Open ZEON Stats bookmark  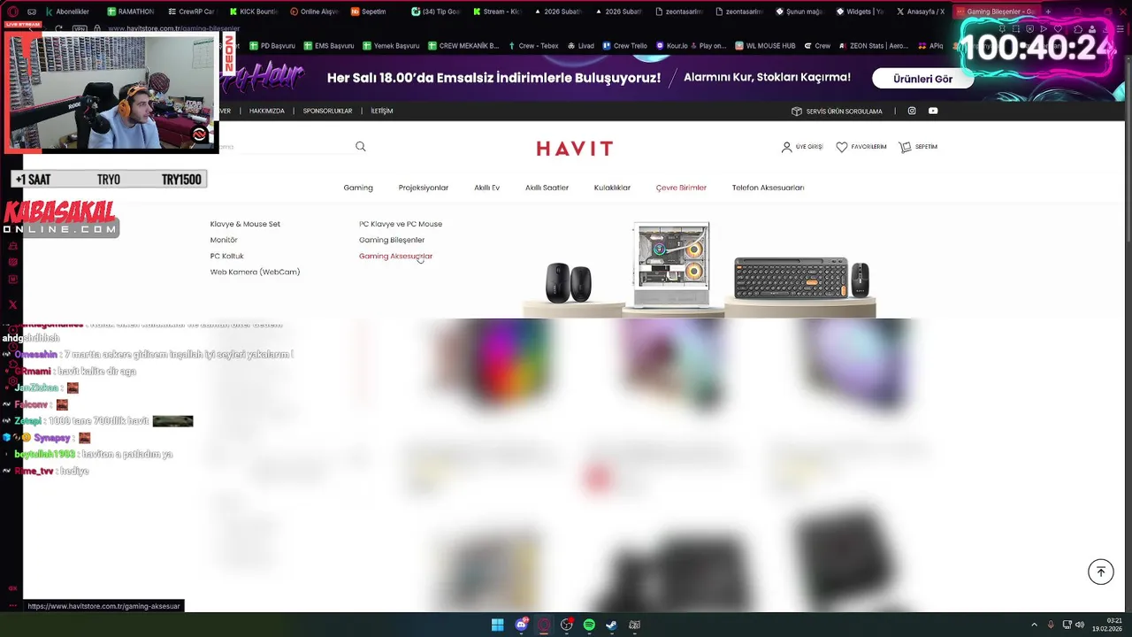click(x=873, y=45)
